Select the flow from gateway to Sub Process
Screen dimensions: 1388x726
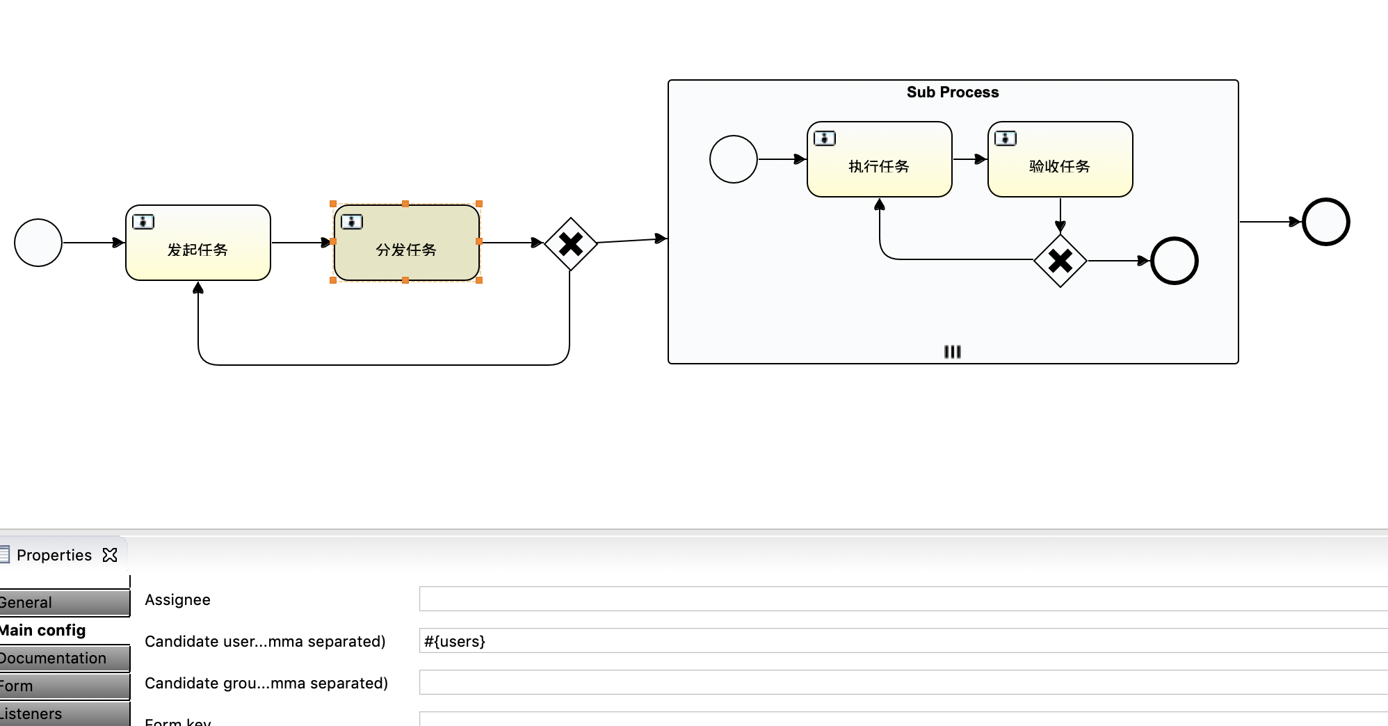click(632, 241)
